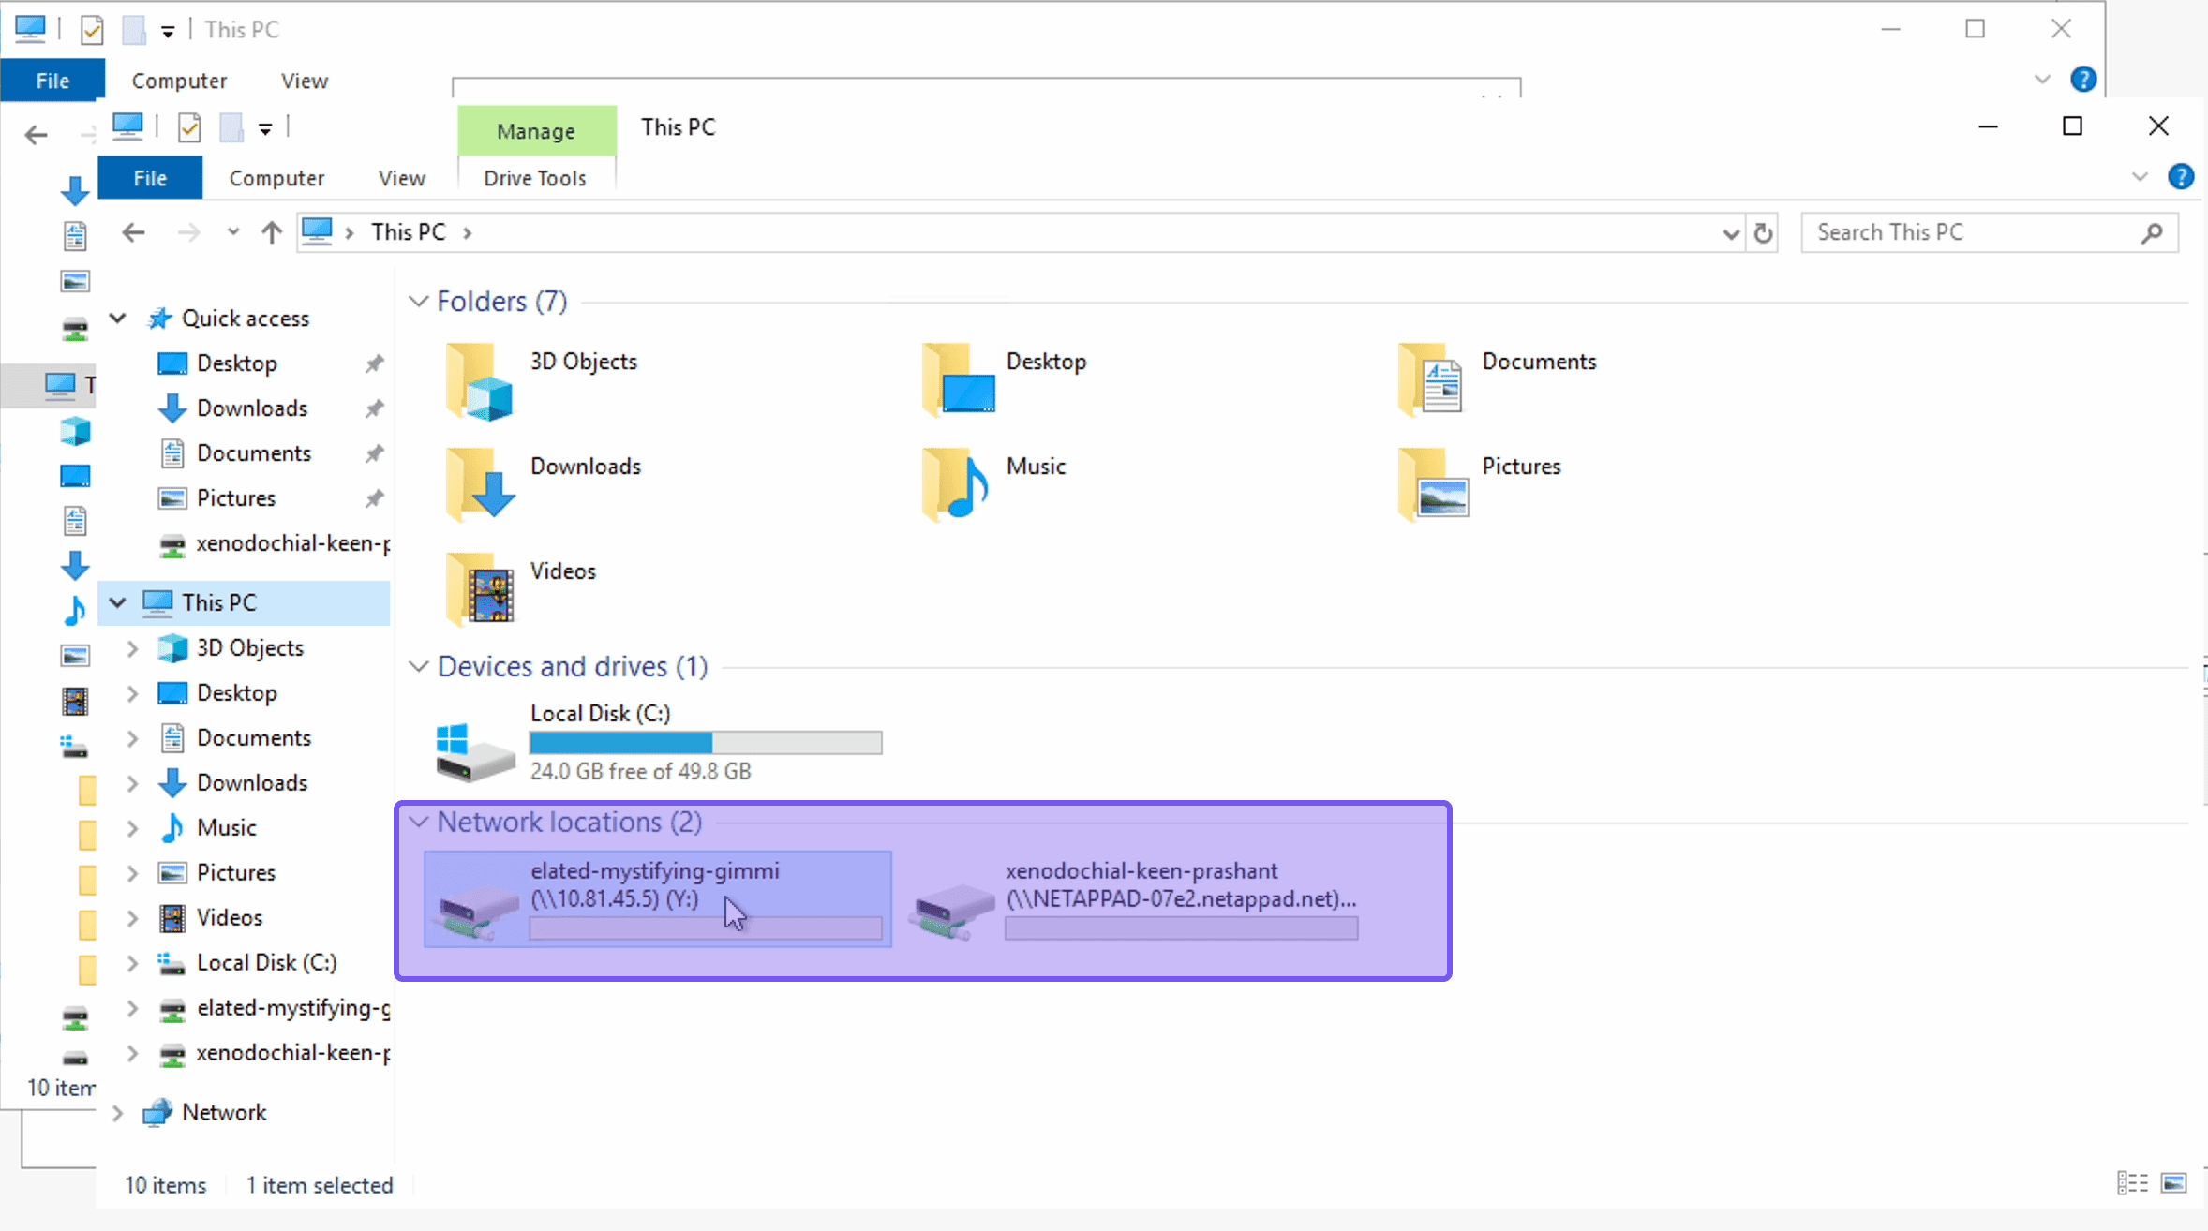Open the 3D Objects folder icon
Image resolution: width=2208 pixels, height=1231 pixels.
[x=480, y=382]
